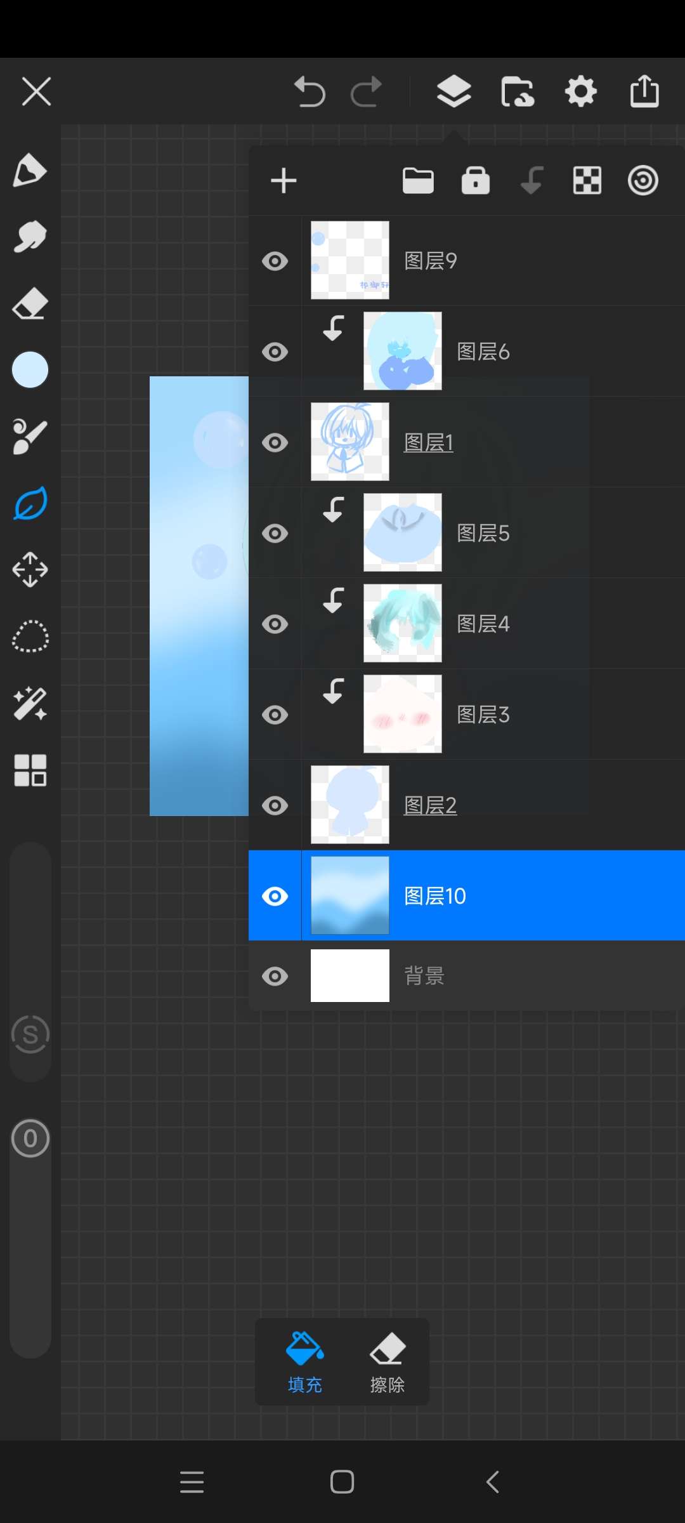Image resolution: width=685 pixels, height=1523 pixels.
Task: Undo the last action
Action: pyautogui.click(x=310, y=91)
